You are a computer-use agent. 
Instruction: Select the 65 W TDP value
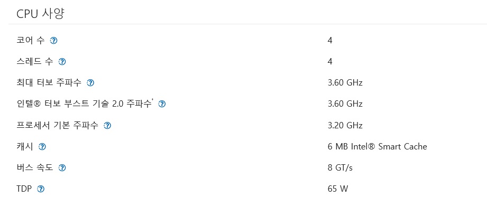coord(338,189)
